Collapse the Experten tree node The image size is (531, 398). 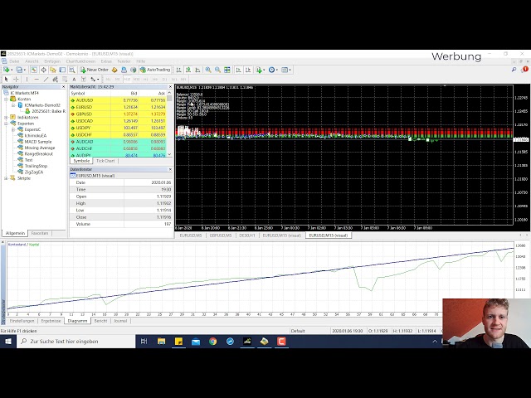tap(6, 123)
